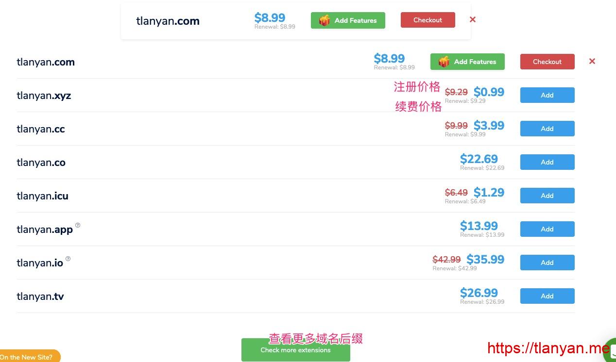This screenshot has width=616, height=362.
Task: Click Checkout in tlanyan.com list row
Action: click(547, 62)
